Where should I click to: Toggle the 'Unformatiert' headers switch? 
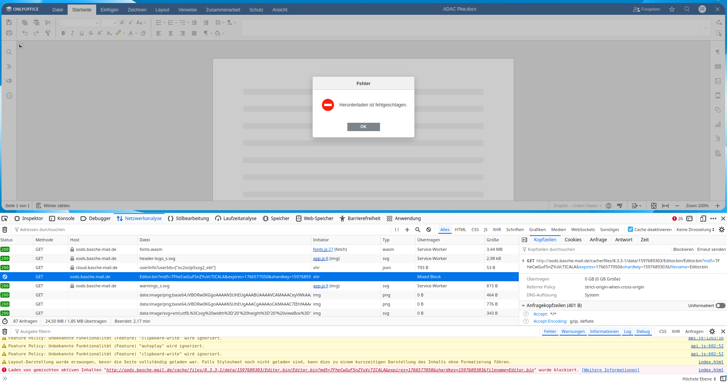720,306
